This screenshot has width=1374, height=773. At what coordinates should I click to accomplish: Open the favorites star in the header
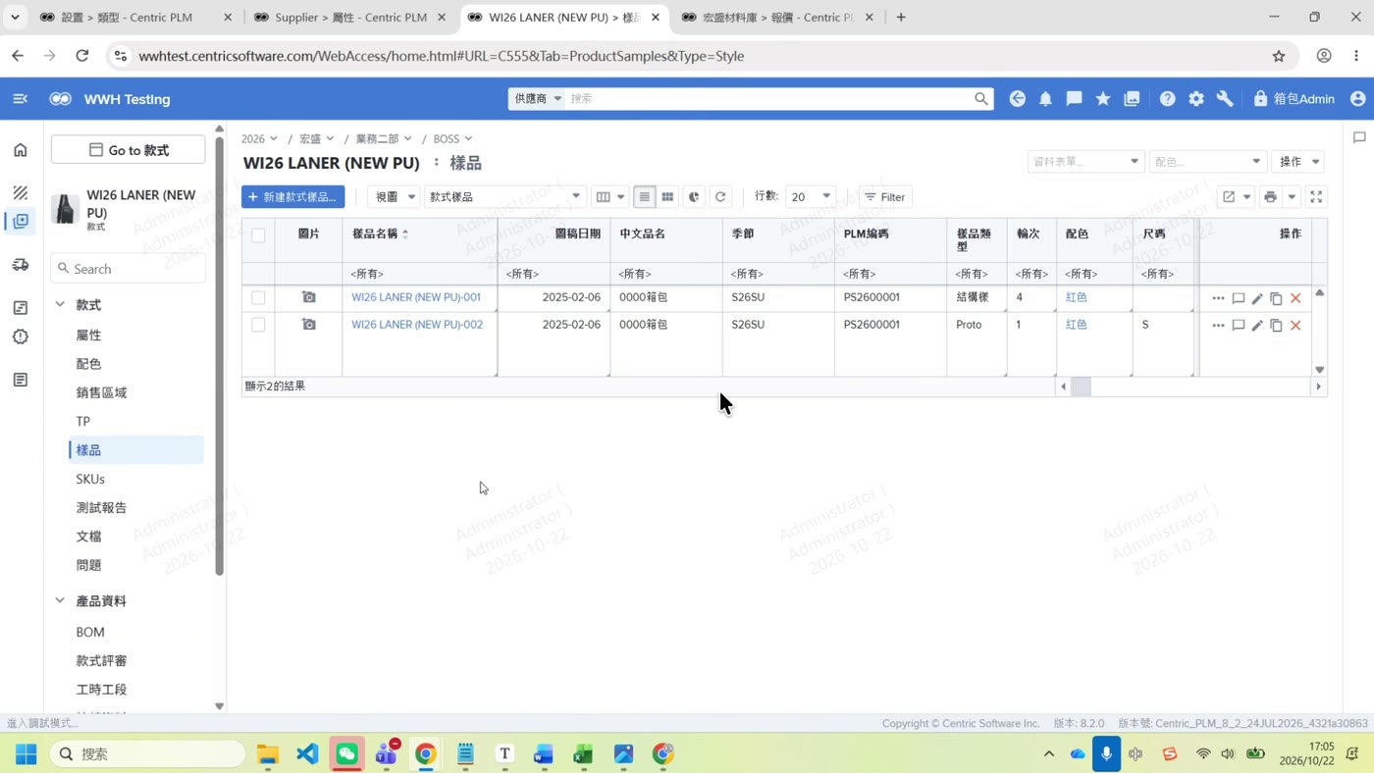click(1103, 99)
